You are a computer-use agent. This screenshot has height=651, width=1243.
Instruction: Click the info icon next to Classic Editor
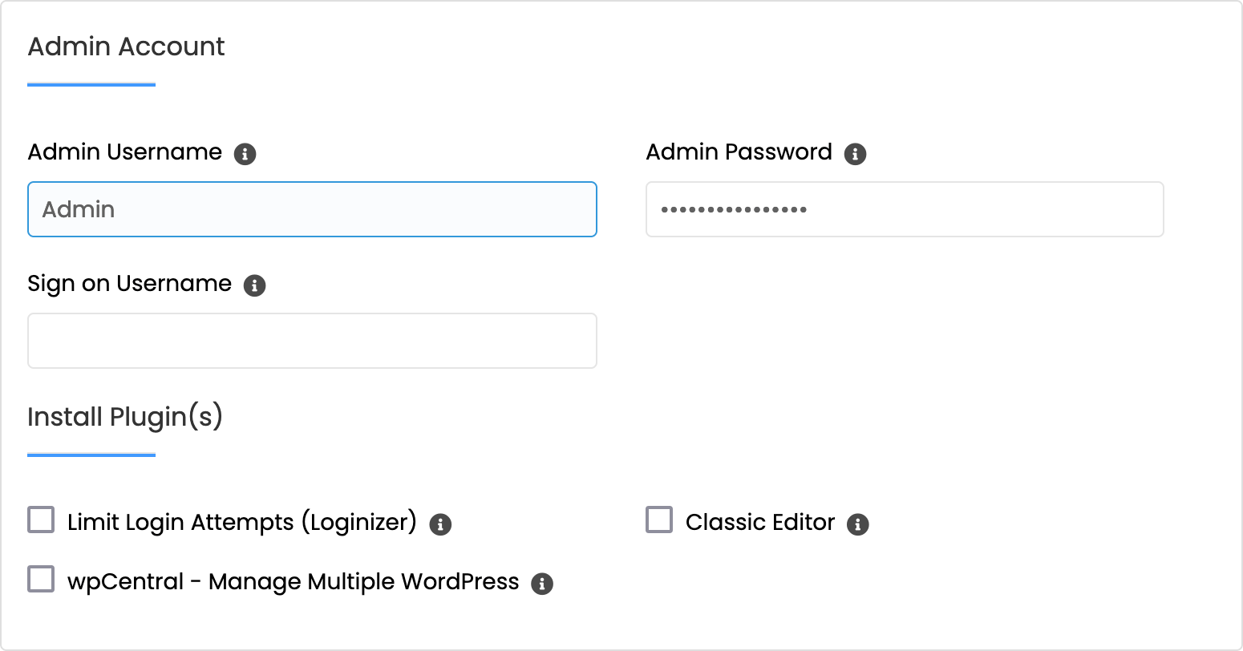coord(858,524)
